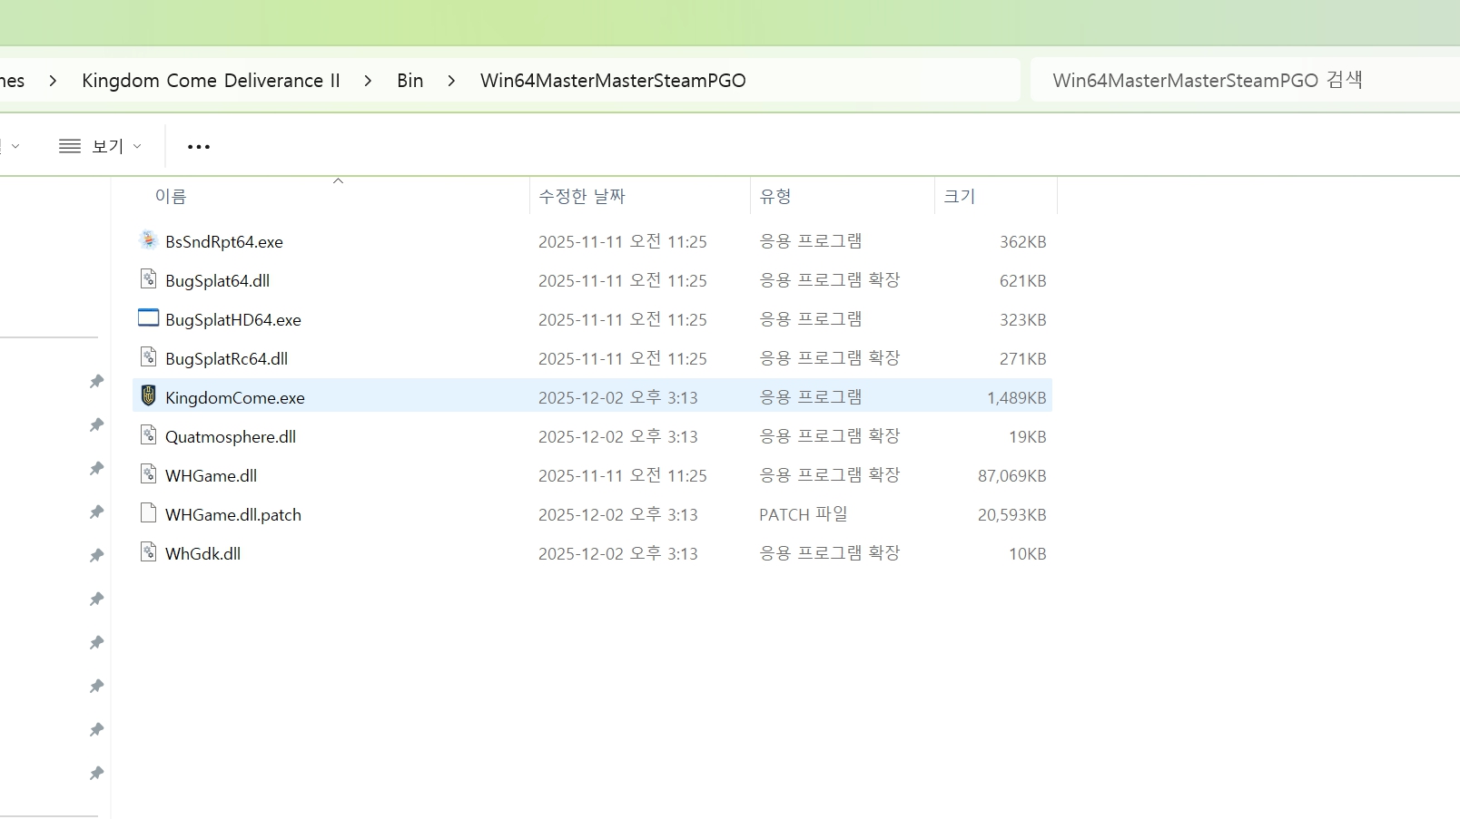Click the WHGame.dll file icon
The height and width of the screenshot is (819, 1460).
point(148,474)
